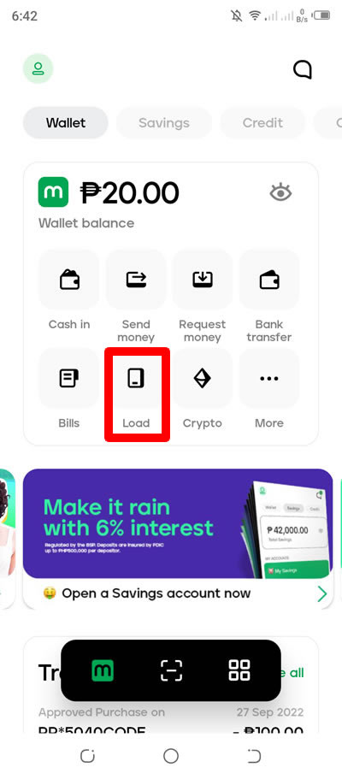The width and height of the screenshot is (342, 779).
Task: Hide wallet balance with eye icon
Action: click(280, 192)
